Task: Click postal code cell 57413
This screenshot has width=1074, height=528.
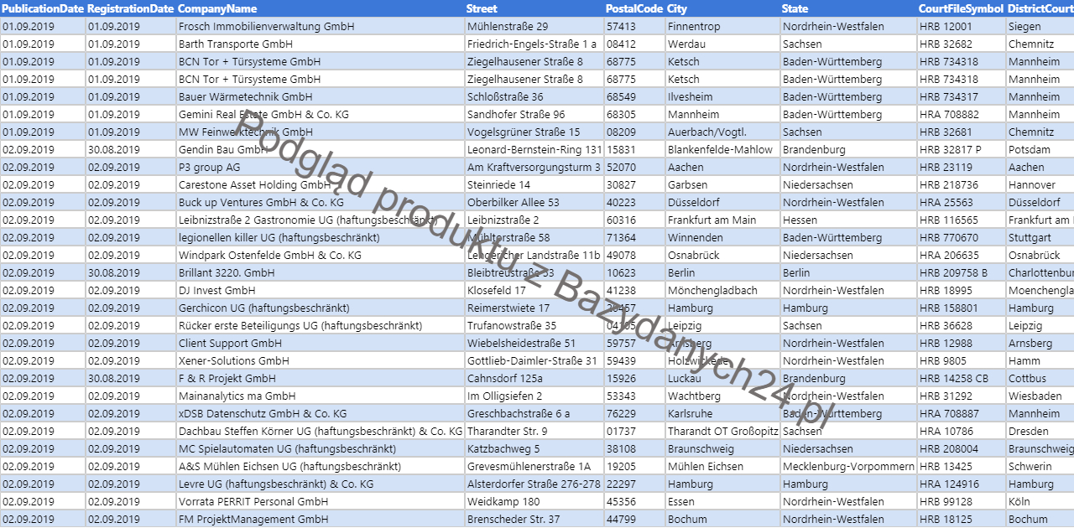Action: click(x=634, y=26)
